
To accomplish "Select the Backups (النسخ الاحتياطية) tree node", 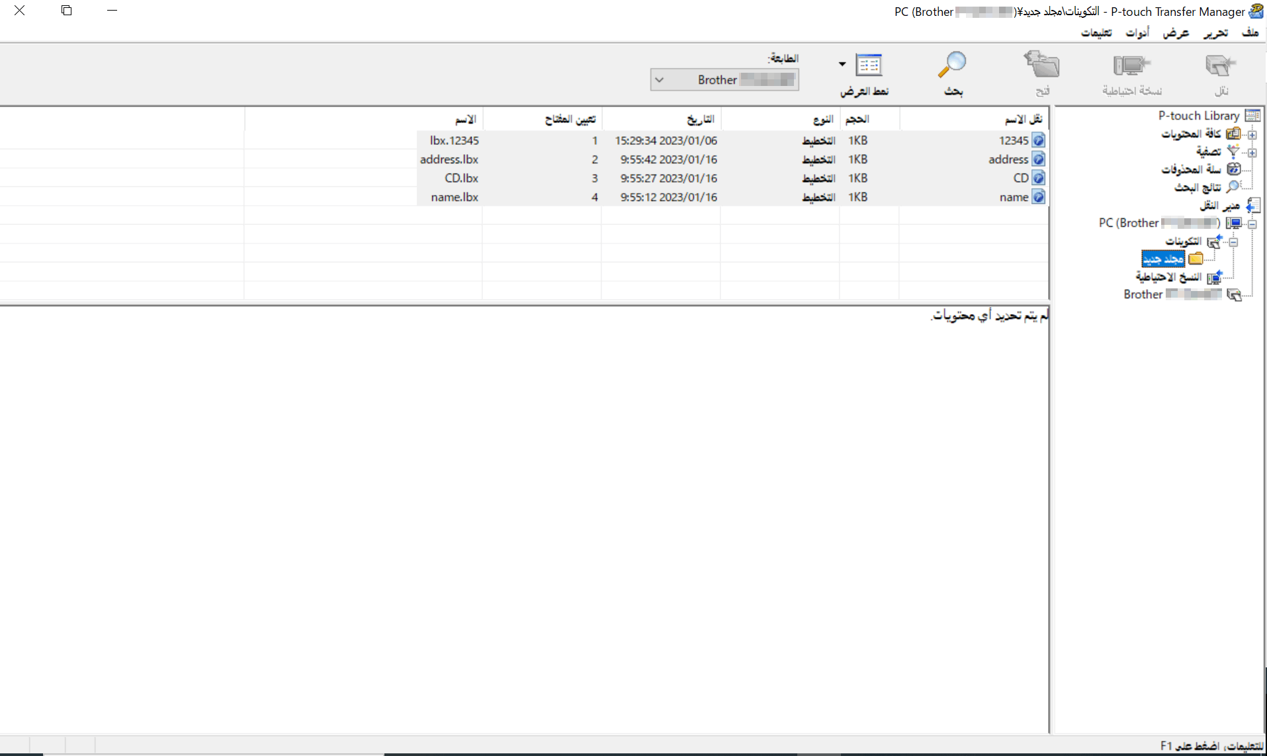I will [x=1168, y=276].
